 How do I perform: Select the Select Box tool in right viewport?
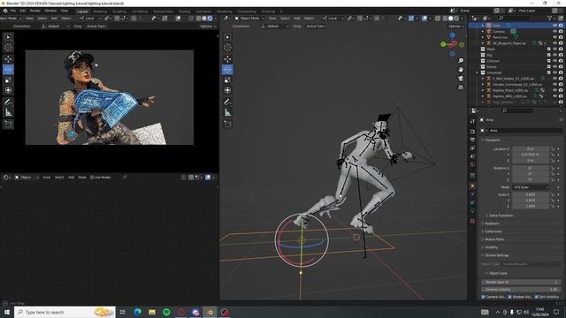[227, 37]
